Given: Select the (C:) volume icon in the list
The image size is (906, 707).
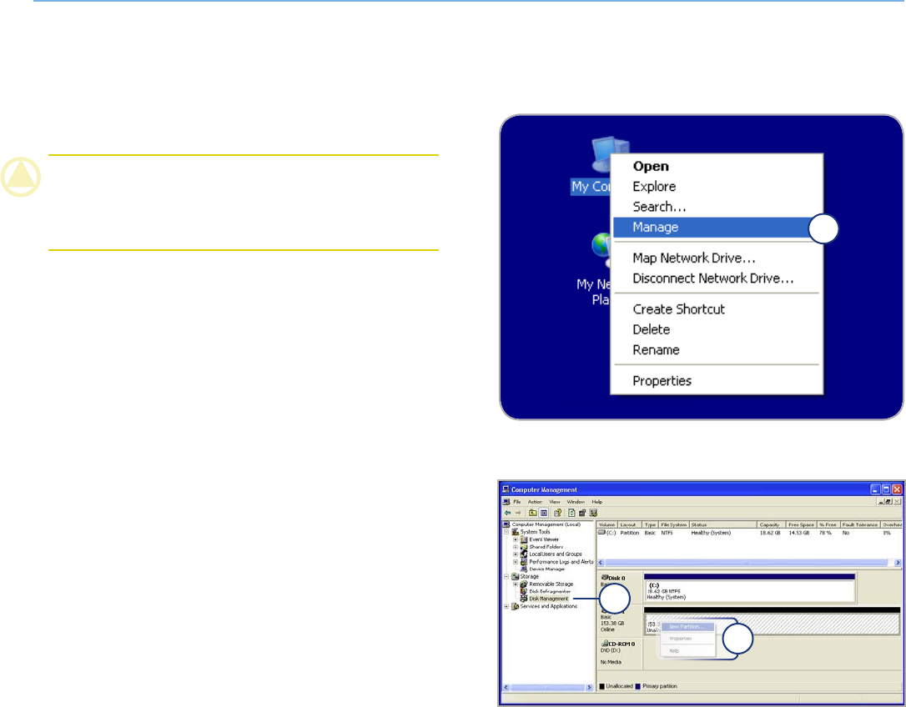Looking at the screenshot, I should pyautogui.click(x=601, y=533).
